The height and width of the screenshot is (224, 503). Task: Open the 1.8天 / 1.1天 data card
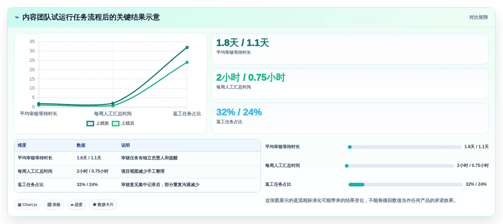350,49
